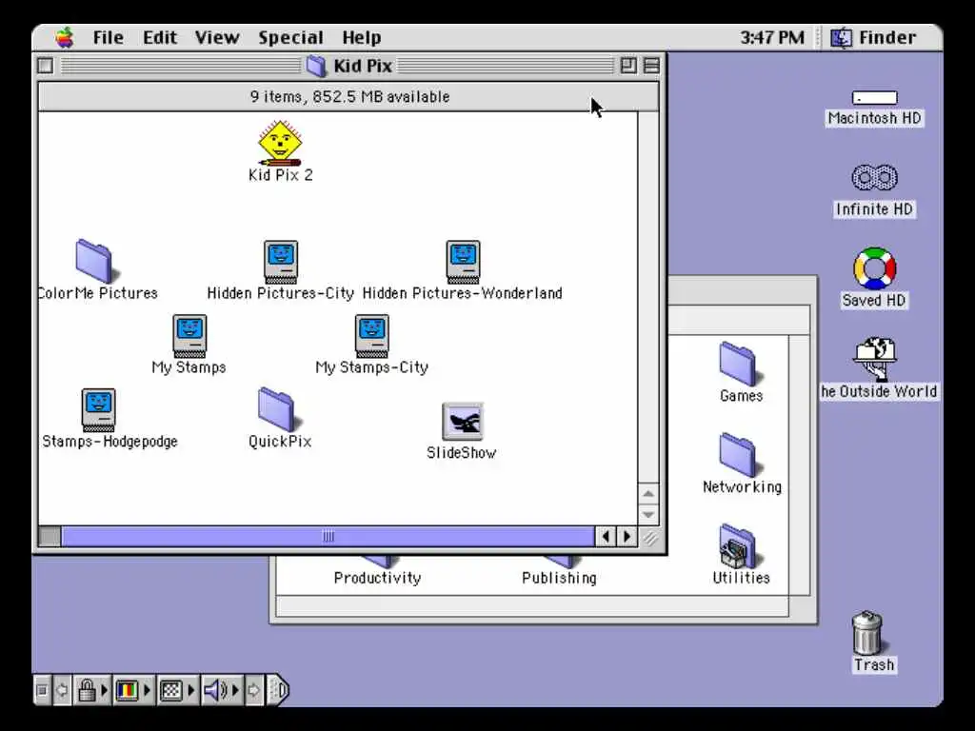Image resolution: width=975 pixels, height=731 pixels.
Task: Open the File menu
Action: tap(109, 37)
